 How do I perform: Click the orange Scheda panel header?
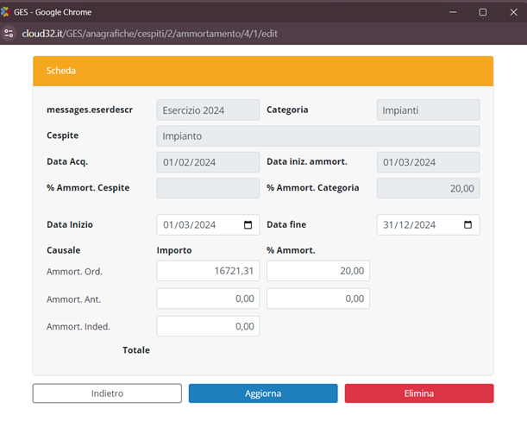(x=263, y=71)
